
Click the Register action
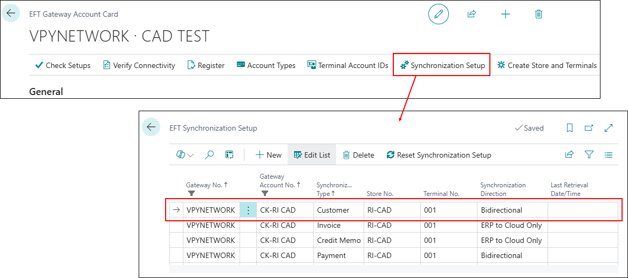(206, 65)
